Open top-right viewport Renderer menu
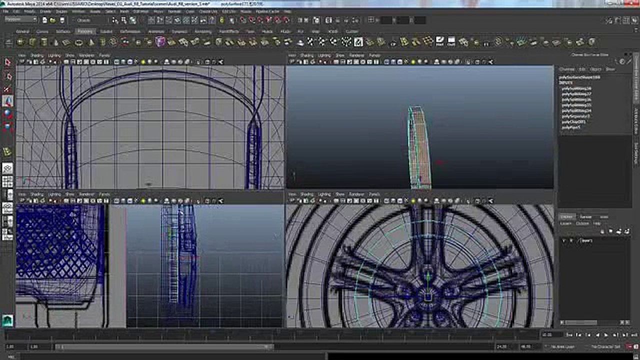This screenshot has height=360, width=640. (356, 55)
